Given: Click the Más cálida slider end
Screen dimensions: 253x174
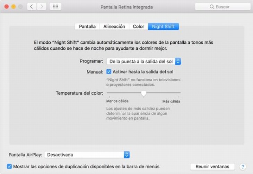Looking at the screenshot, I should pyautogui.click(x=180, y=93).
